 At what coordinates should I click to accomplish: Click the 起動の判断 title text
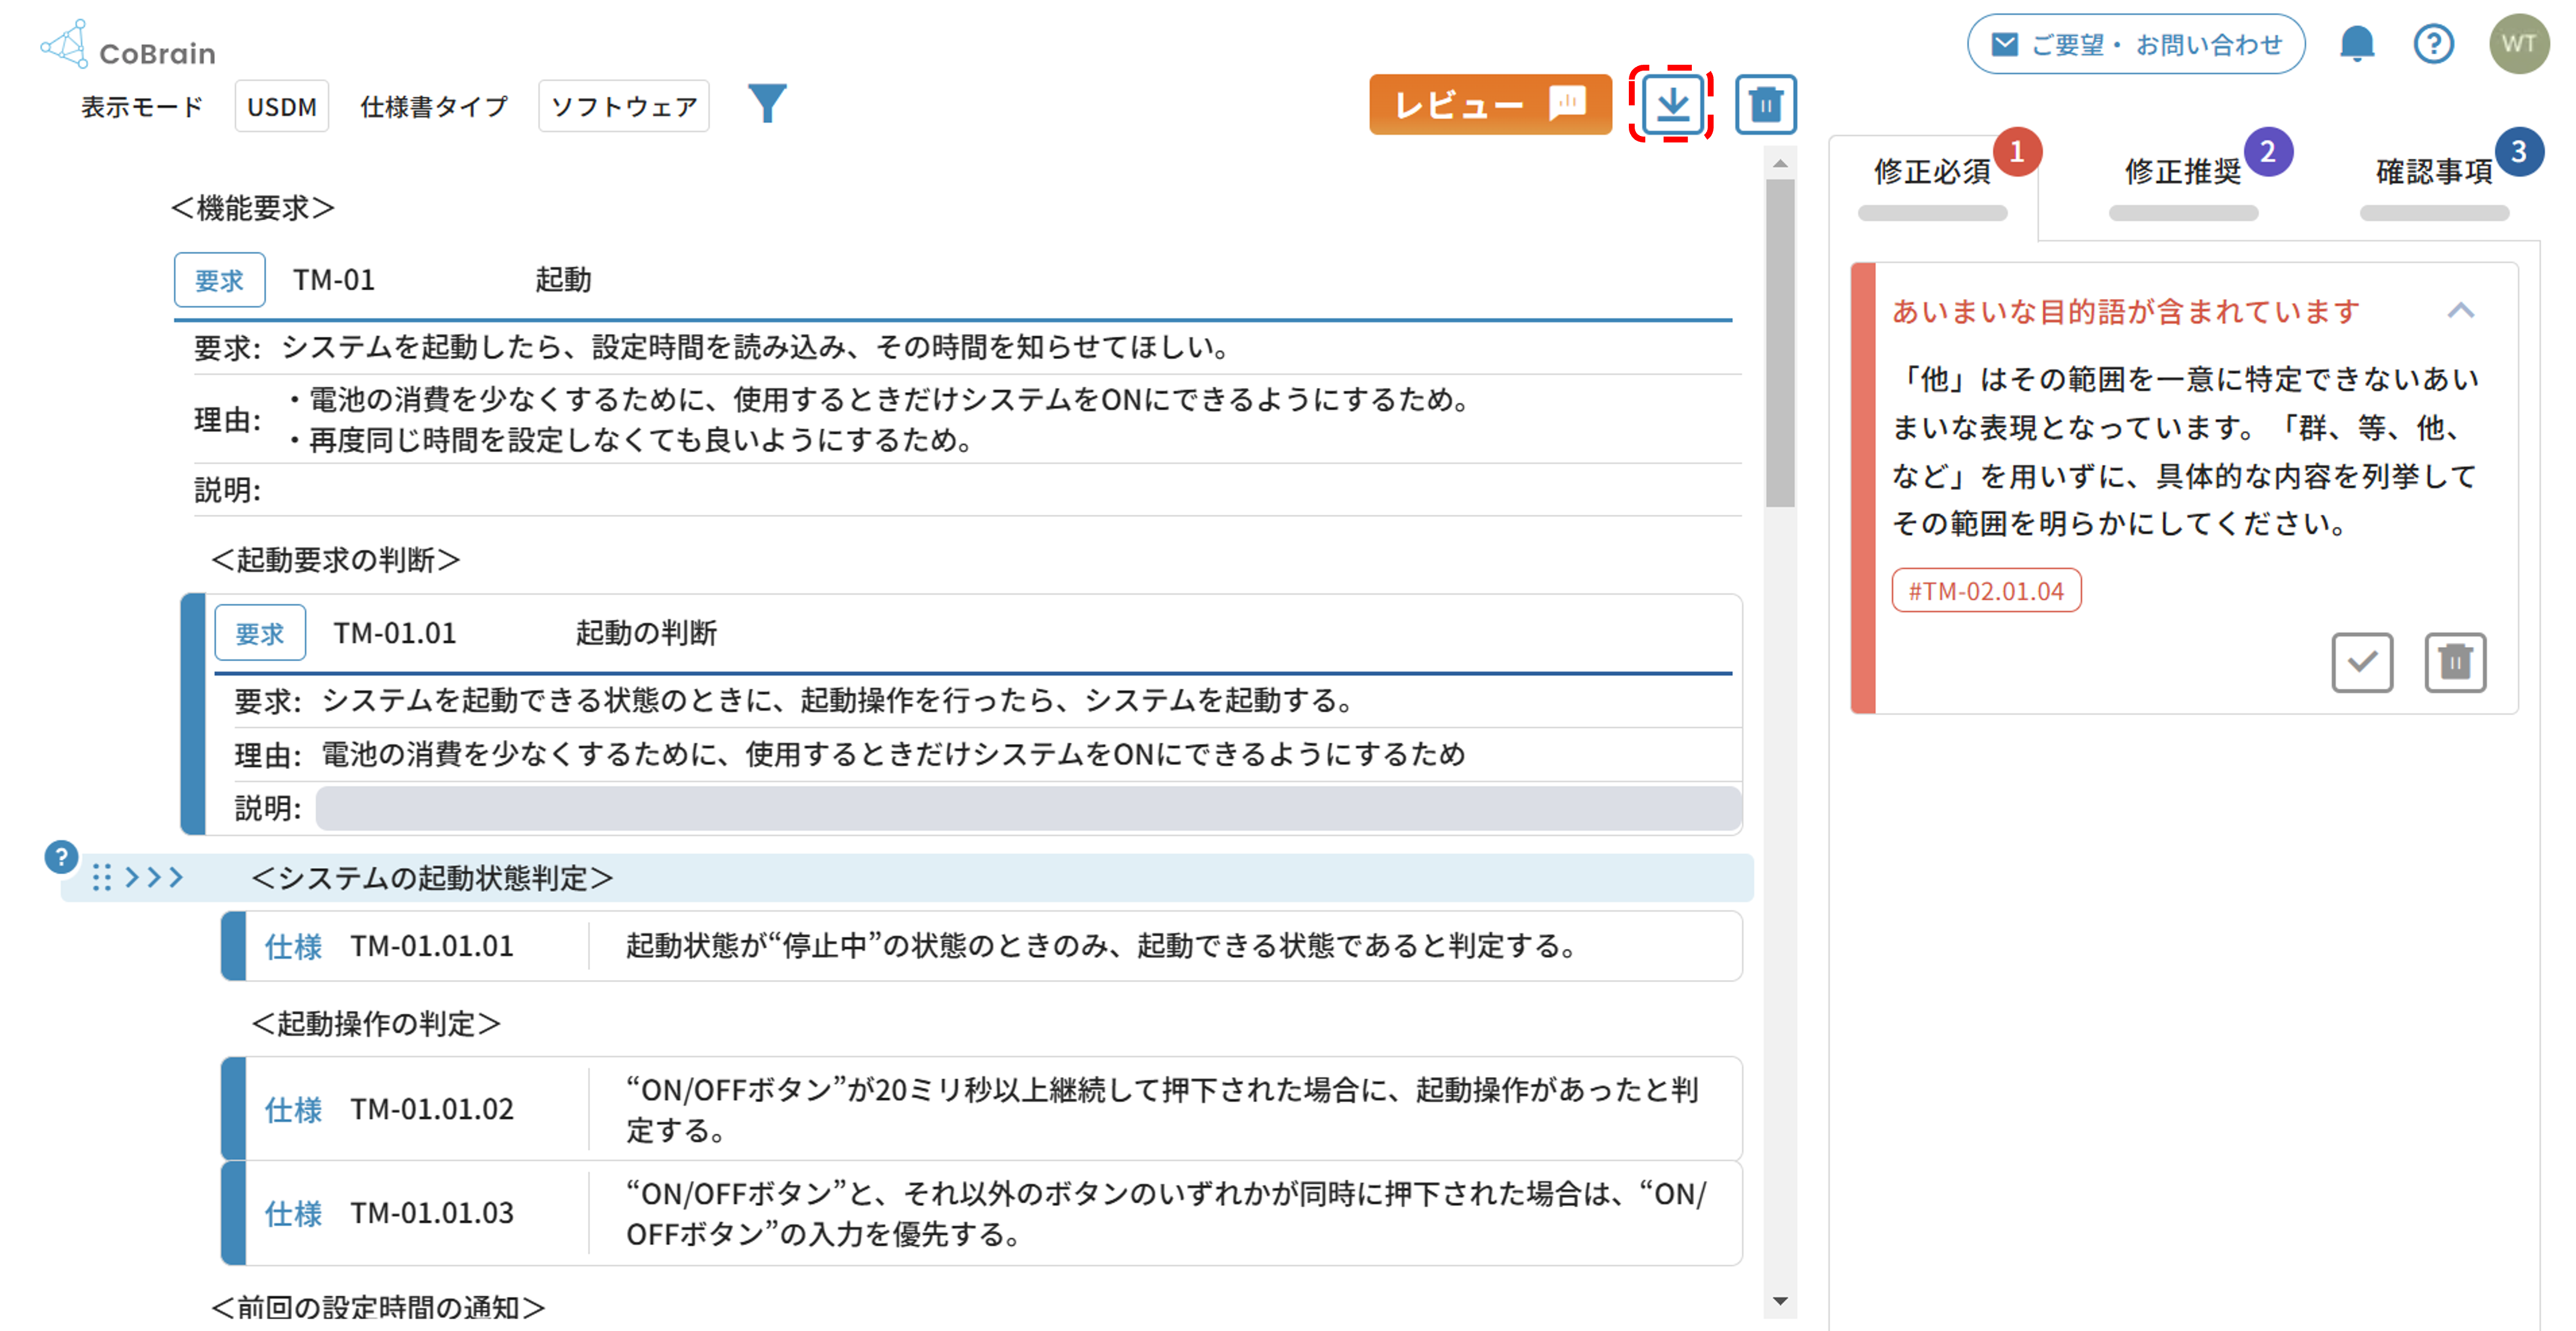pos(646,633)
